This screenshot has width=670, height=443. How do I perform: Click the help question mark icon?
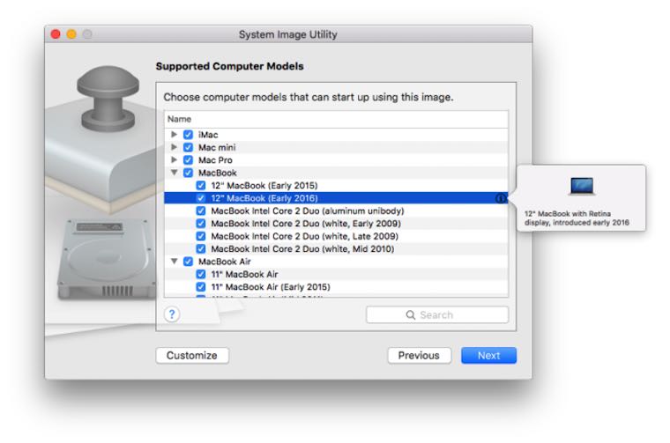coord(172,314)
